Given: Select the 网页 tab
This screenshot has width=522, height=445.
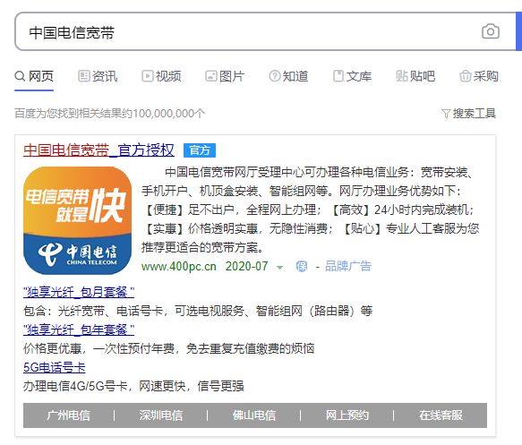Looking at the screenshot, I should 34,76.
